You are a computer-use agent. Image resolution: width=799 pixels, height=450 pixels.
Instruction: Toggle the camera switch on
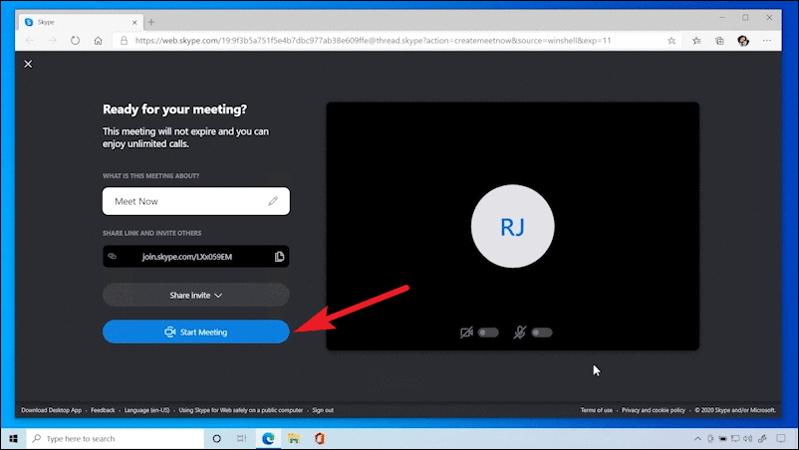click(x=488, y=333)
